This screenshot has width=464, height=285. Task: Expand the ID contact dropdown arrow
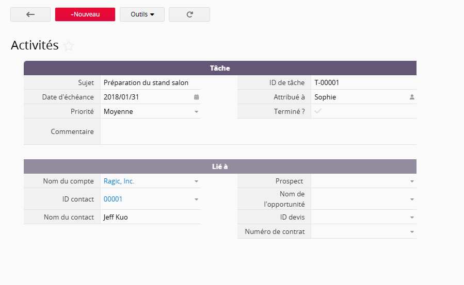196,199
